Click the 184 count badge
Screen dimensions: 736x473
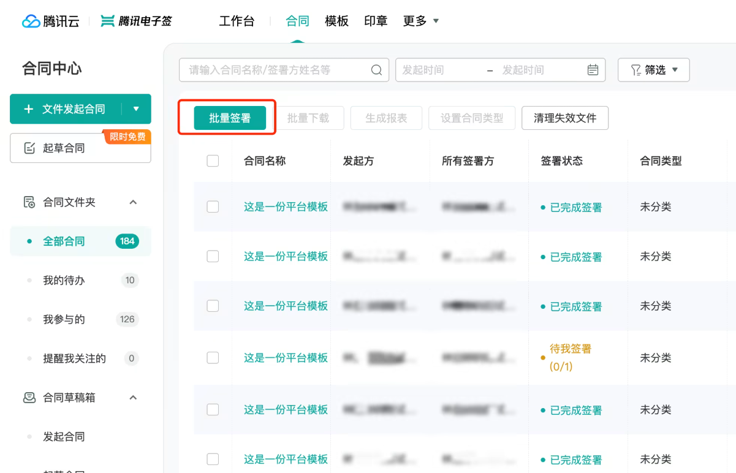pyautogui.click(x=127, y=241)
